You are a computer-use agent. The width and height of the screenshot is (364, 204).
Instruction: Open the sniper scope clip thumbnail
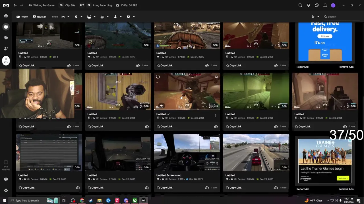(x=118, y=91)
